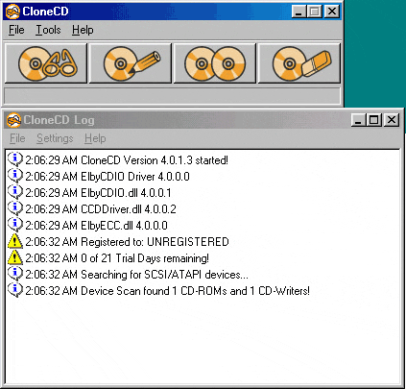The width and height of the screenshot is (406, 389).
Task: Click the CloneCD Log title bar app icon
Action: click(14, 120)
